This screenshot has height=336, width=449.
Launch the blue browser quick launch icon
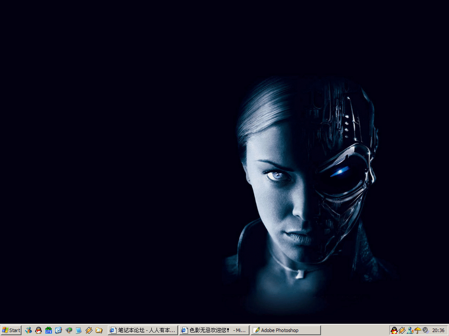coord(58,330)
